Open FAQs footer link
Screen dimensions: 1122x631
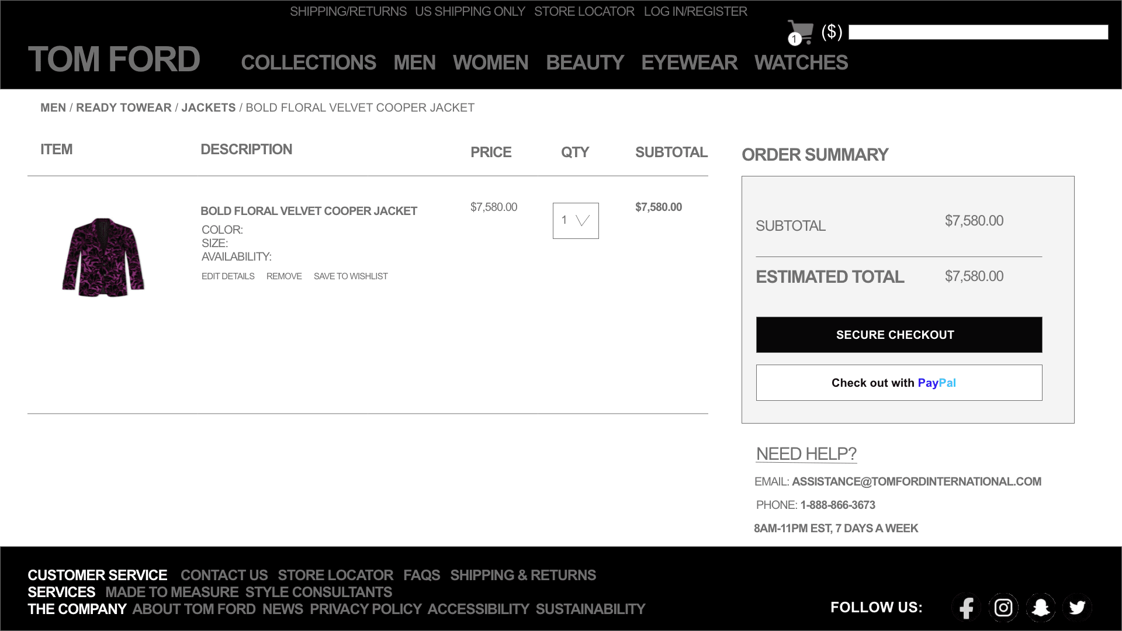[421, 575]
